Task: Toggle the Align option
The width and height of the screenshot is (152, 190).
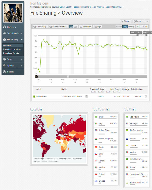Action: coord(98,27)
